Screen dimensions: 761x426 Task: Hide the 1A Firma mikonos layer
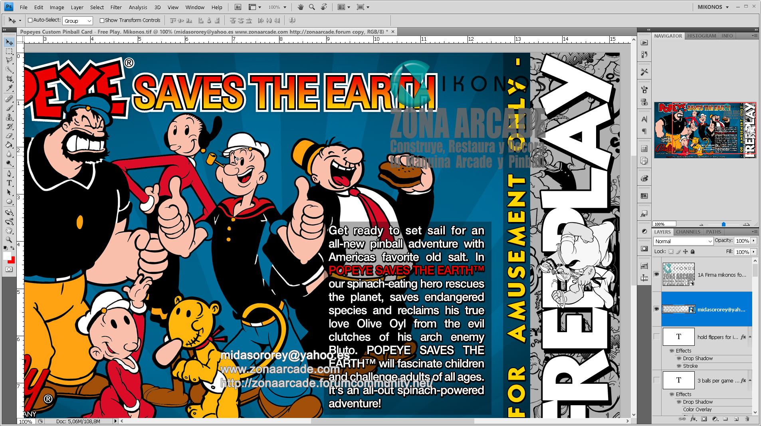pos(656,274)
